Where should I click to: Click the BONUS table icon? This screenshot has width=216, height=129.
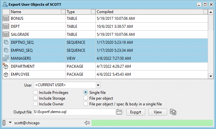pyautogui.click(x=6, y=19)
